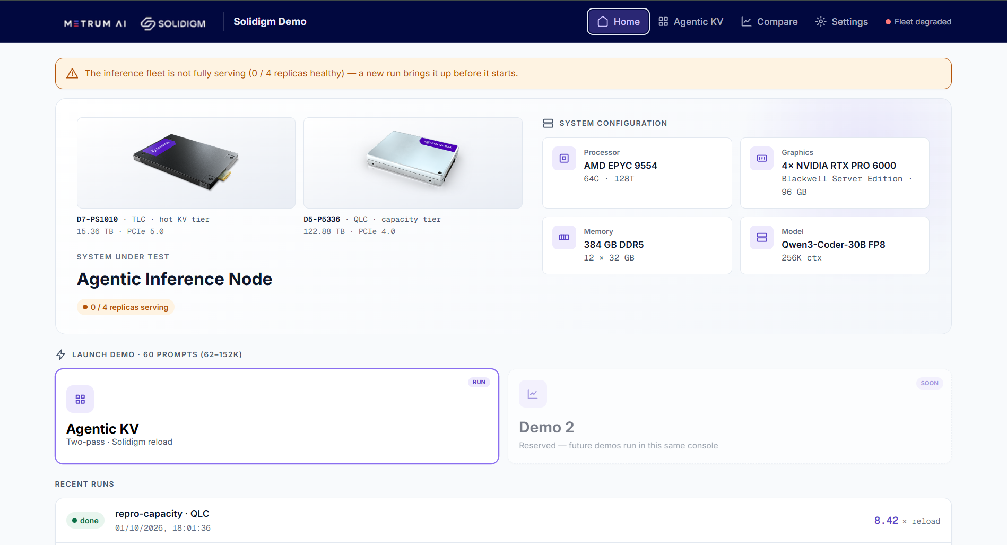Click the 384 GB DDR5 memory text

tap(614, 245)
